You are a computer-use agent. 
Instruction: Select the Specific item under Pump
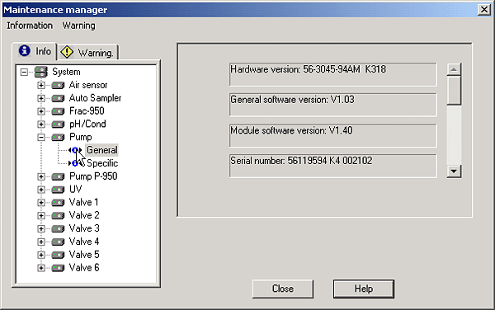click(102, 163)
